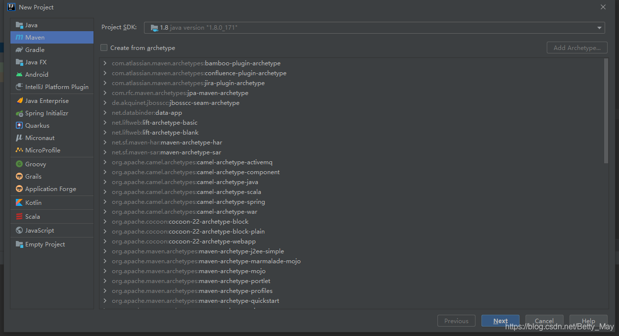Click the Maven 'm' icon
The width and height of the screenshot is (619, 336).
pos(19,38)
